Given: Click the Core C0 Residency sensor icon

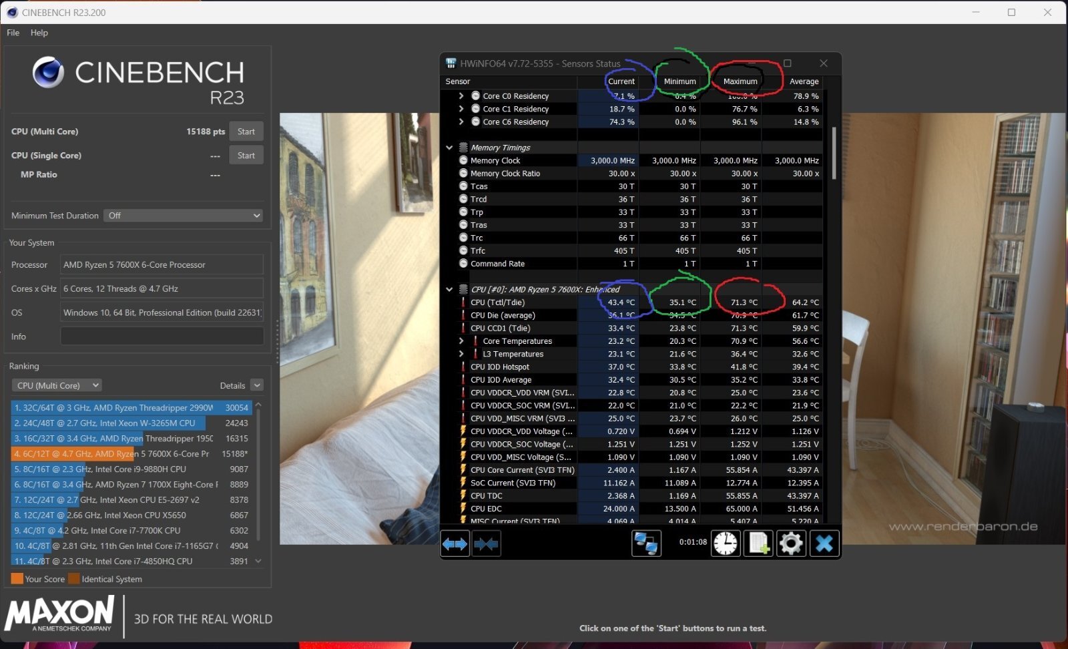Looking at the screenshot, I should [476, 96].
